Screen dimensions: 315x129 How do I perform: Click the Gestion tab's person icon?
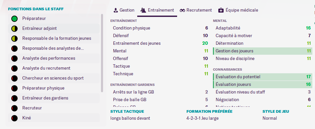tap(116, 10)
